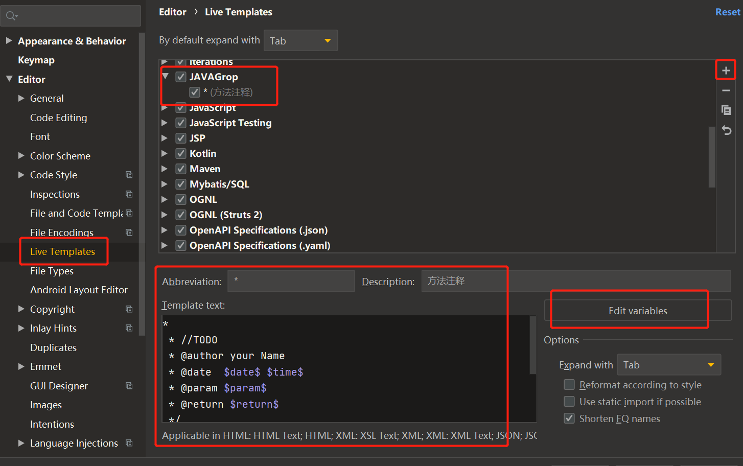Click the settings search field
743x466 pixels.
tap(71, 16)
